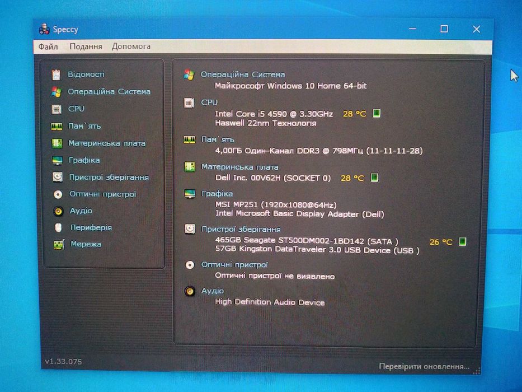Image resolution: width=522 pixels, height=392 pixels.
Task: Open Периферія section from sidebar
Action: point(91,228)
